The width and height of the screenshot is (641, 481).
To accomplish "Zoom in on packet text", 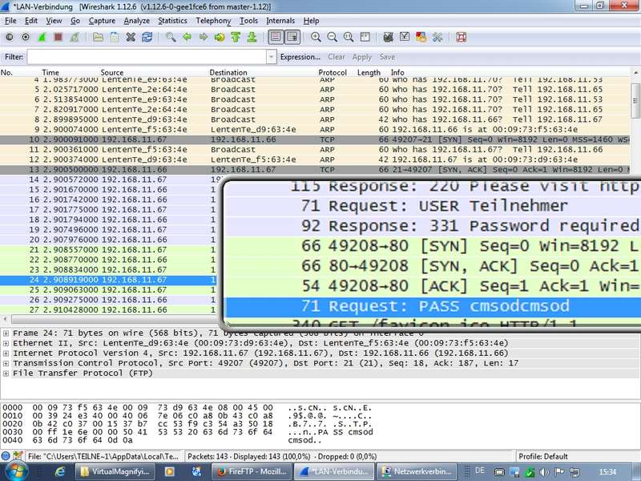I will 316,37.
